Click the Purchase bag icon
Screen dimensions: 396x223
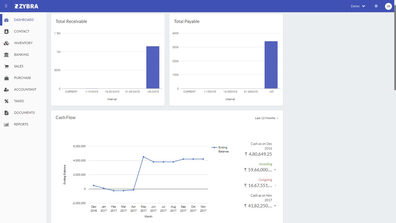coord(6,78)
